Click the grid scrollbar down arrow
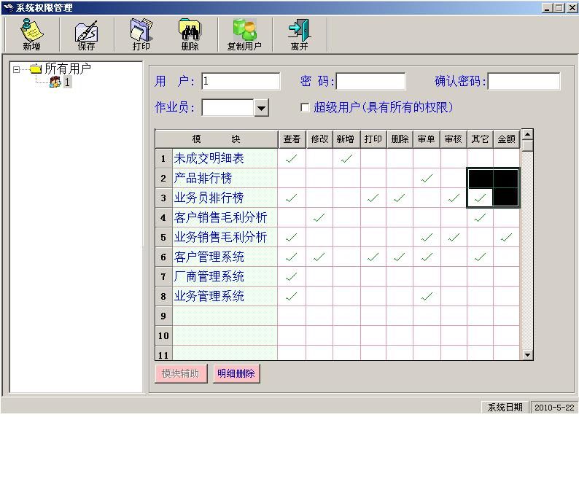 click(527, 355)
